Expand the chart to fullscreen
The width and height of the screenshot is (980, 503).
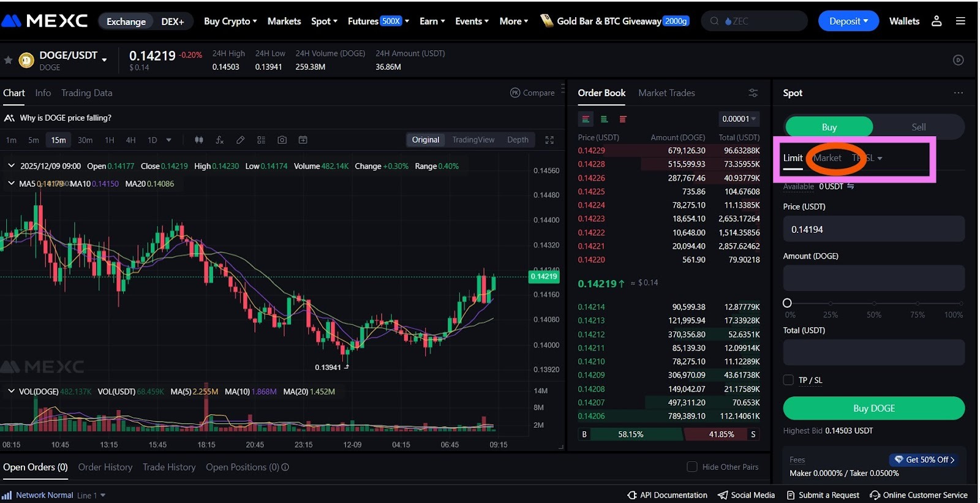coord(549,140)
